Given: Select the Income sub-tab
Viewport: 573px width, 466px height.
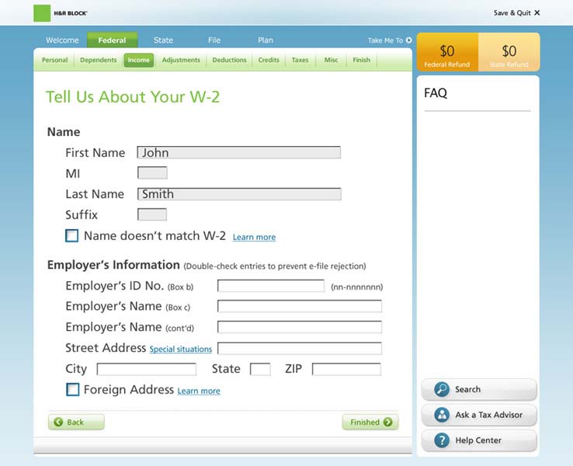Looking at the screenshot, I should 138,60.
